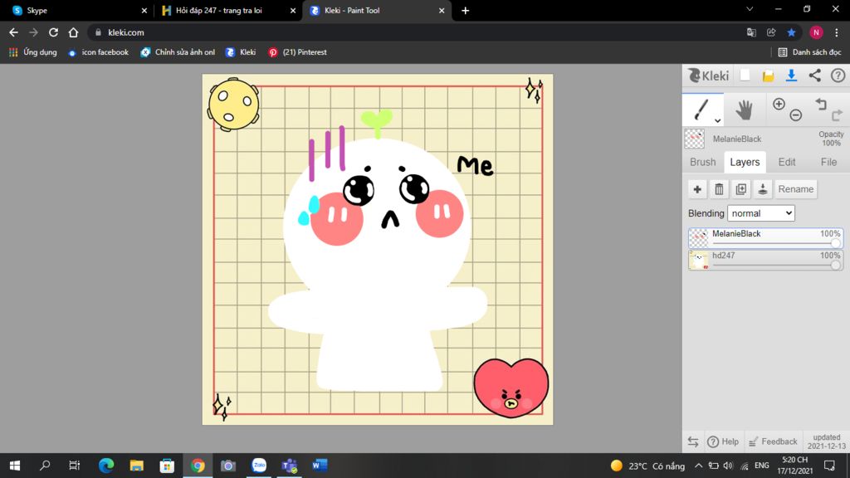Open the (21) Pinterest bookmark
The width and height of the screenshot is (850, 478).
coord(298,52)
